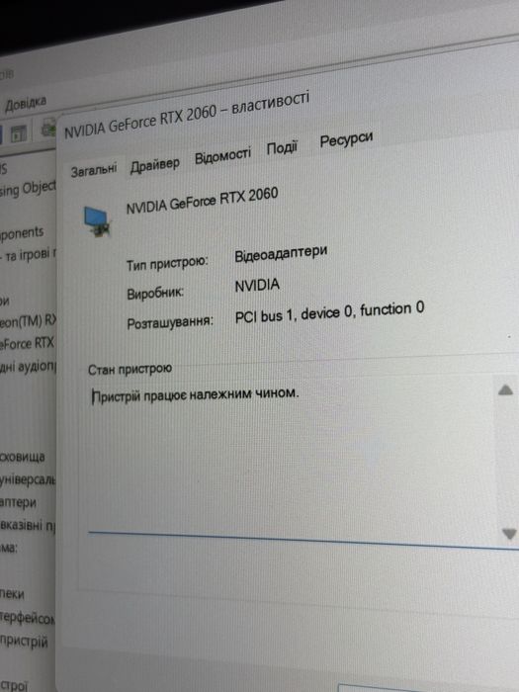The height and width of the screenshot is (692, 519).
Task: Open the Ресурси tab
Action: point(346,140)
